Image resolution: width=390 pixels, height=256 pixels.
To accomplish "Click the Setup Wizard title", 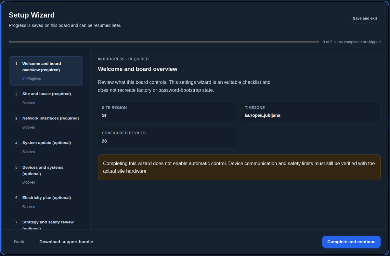I will (x=32, y=15).
